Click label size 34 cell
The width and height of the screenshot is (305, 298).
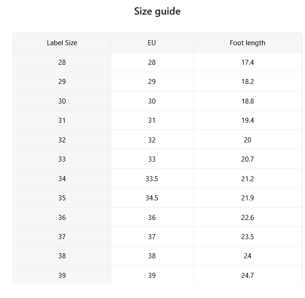coord(62,178)
